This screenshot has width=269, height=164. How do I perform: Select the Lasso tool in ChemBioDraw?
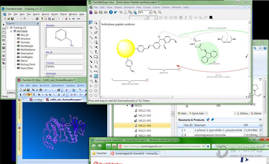[x=91, y=23]
